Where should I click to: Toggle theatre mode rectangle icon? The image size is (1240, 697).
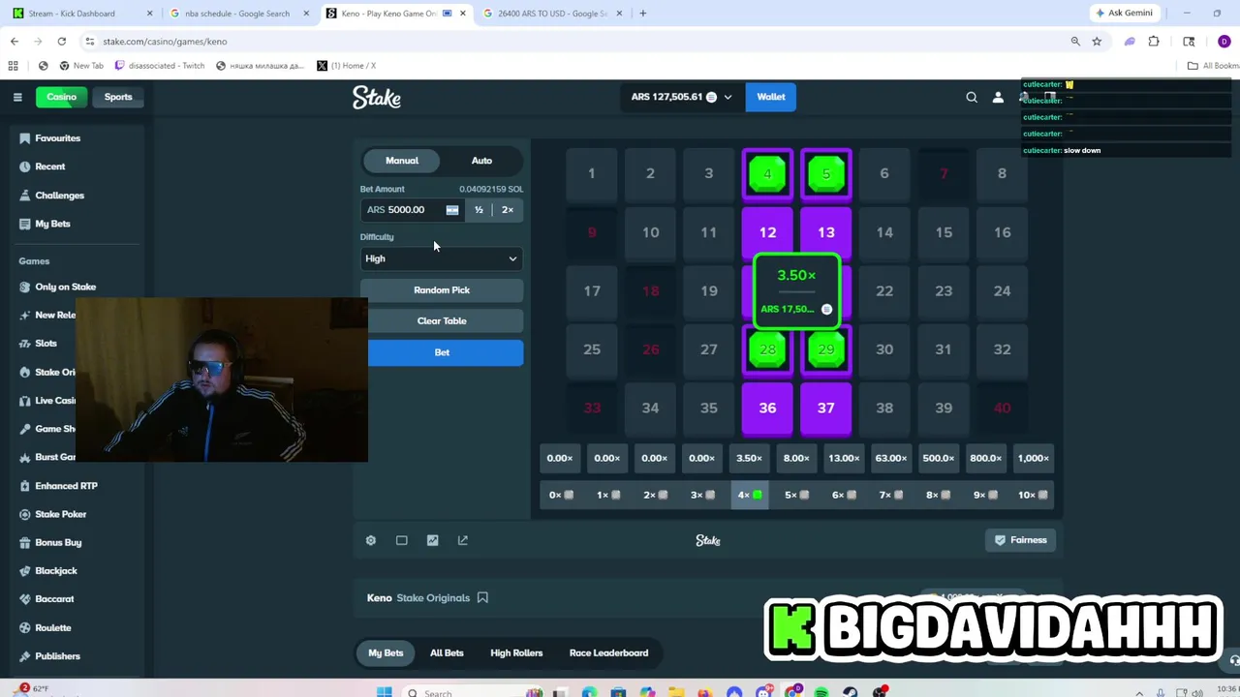[x=402, y=540]
